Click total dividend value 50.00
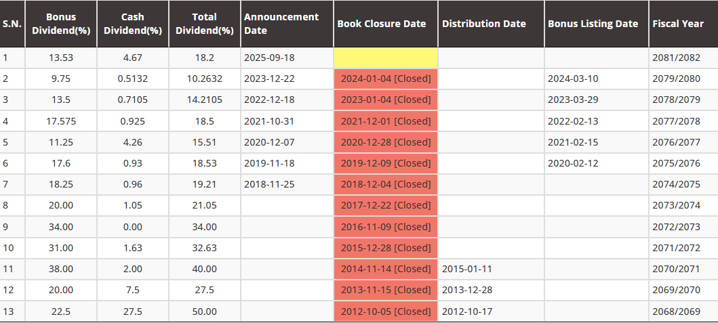This screenshot has height=323, width=718. click(x=205, y=311)
